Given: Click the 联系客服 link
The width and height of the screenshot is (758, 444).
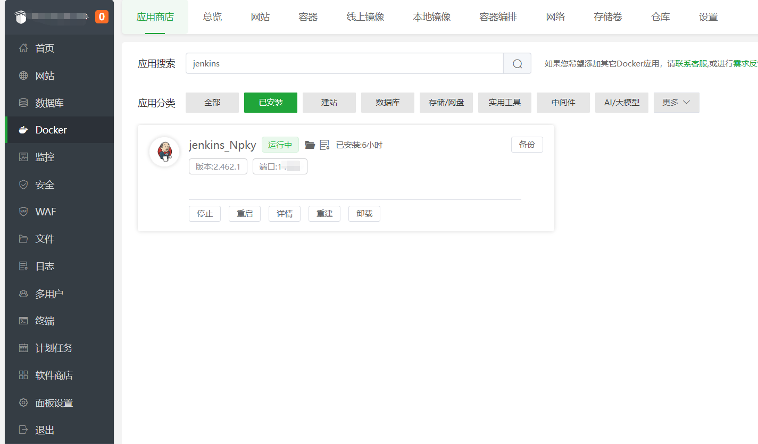Looking at the screenshot, I should (692, 64).
